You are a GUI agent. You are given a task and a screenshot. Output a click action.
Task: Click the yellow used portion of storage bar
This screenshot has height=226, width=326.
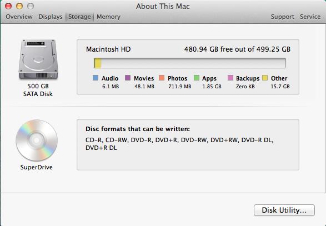(98, 63)
